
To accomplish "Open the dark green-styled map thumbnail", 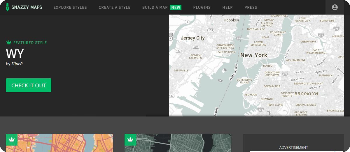I will tap(178, 143).
